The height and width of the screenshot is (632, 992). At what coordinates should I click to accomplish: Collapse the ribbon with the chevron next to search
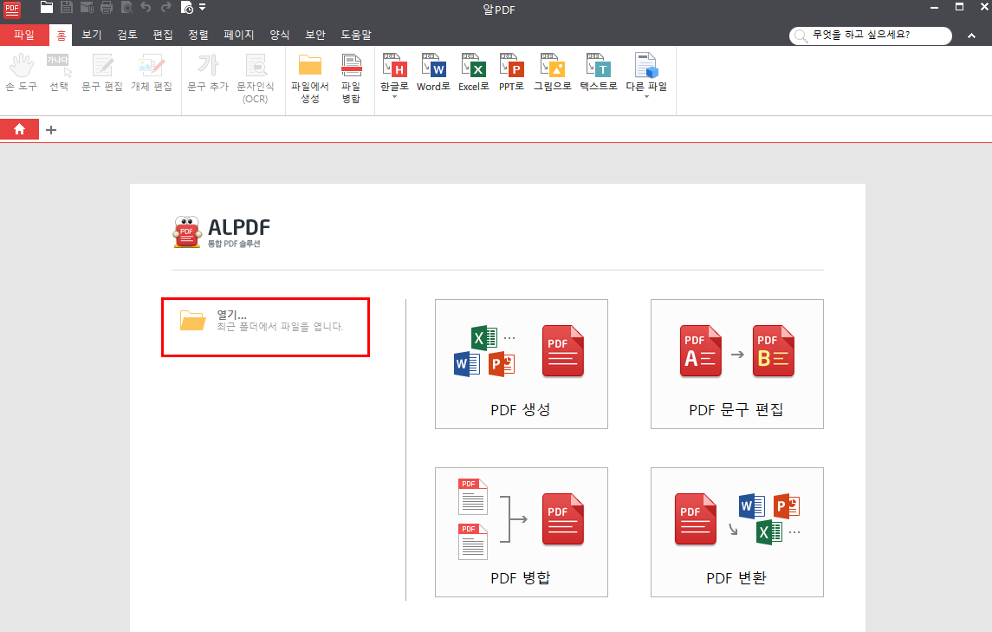pos(972,36)
